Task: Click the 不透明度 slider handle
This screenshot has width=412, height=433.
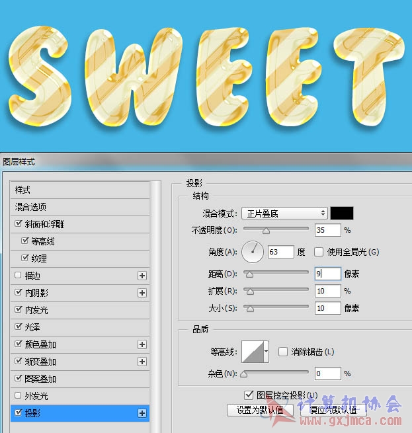Action: pyautogui.click(x=266, y=231)
